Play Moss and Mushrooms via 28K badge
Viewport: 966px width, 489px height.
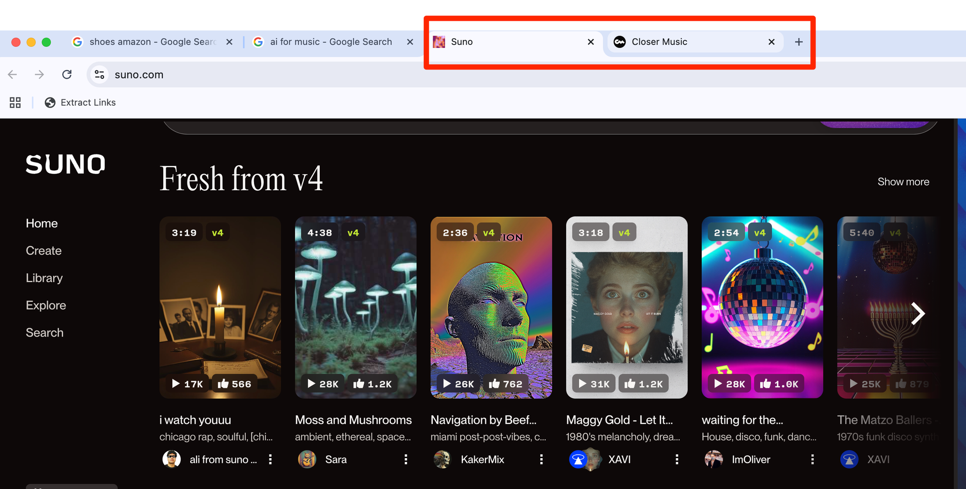pos(323,384)
